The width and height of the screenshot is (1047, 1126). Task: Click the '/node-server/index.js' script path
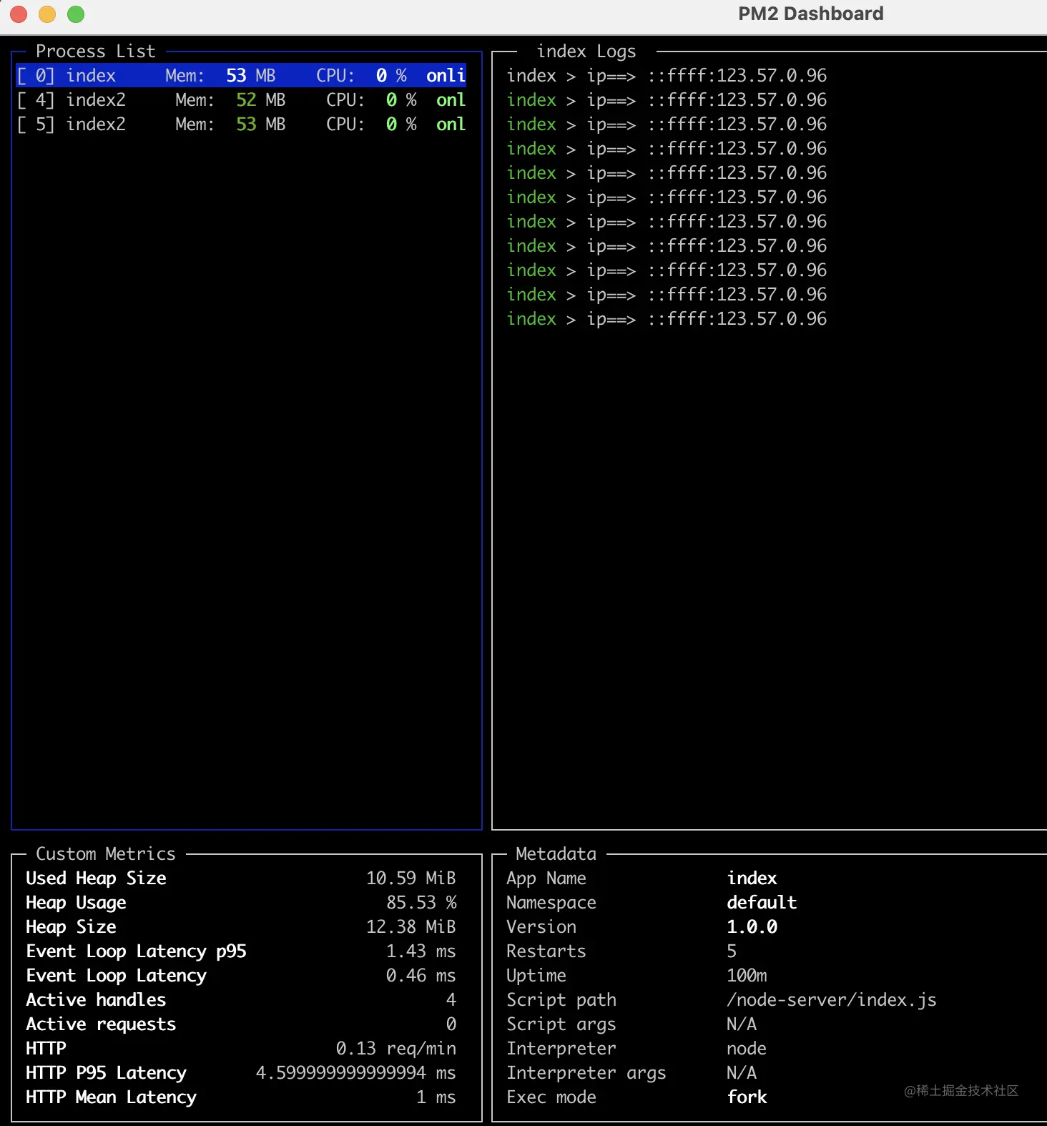click(x=832, y=1000)
